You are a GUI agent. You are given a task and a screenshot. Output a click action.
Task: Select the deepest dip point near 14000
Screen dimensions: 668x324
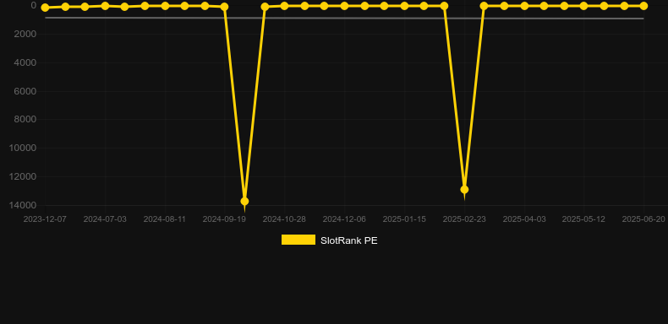(244, 201)
